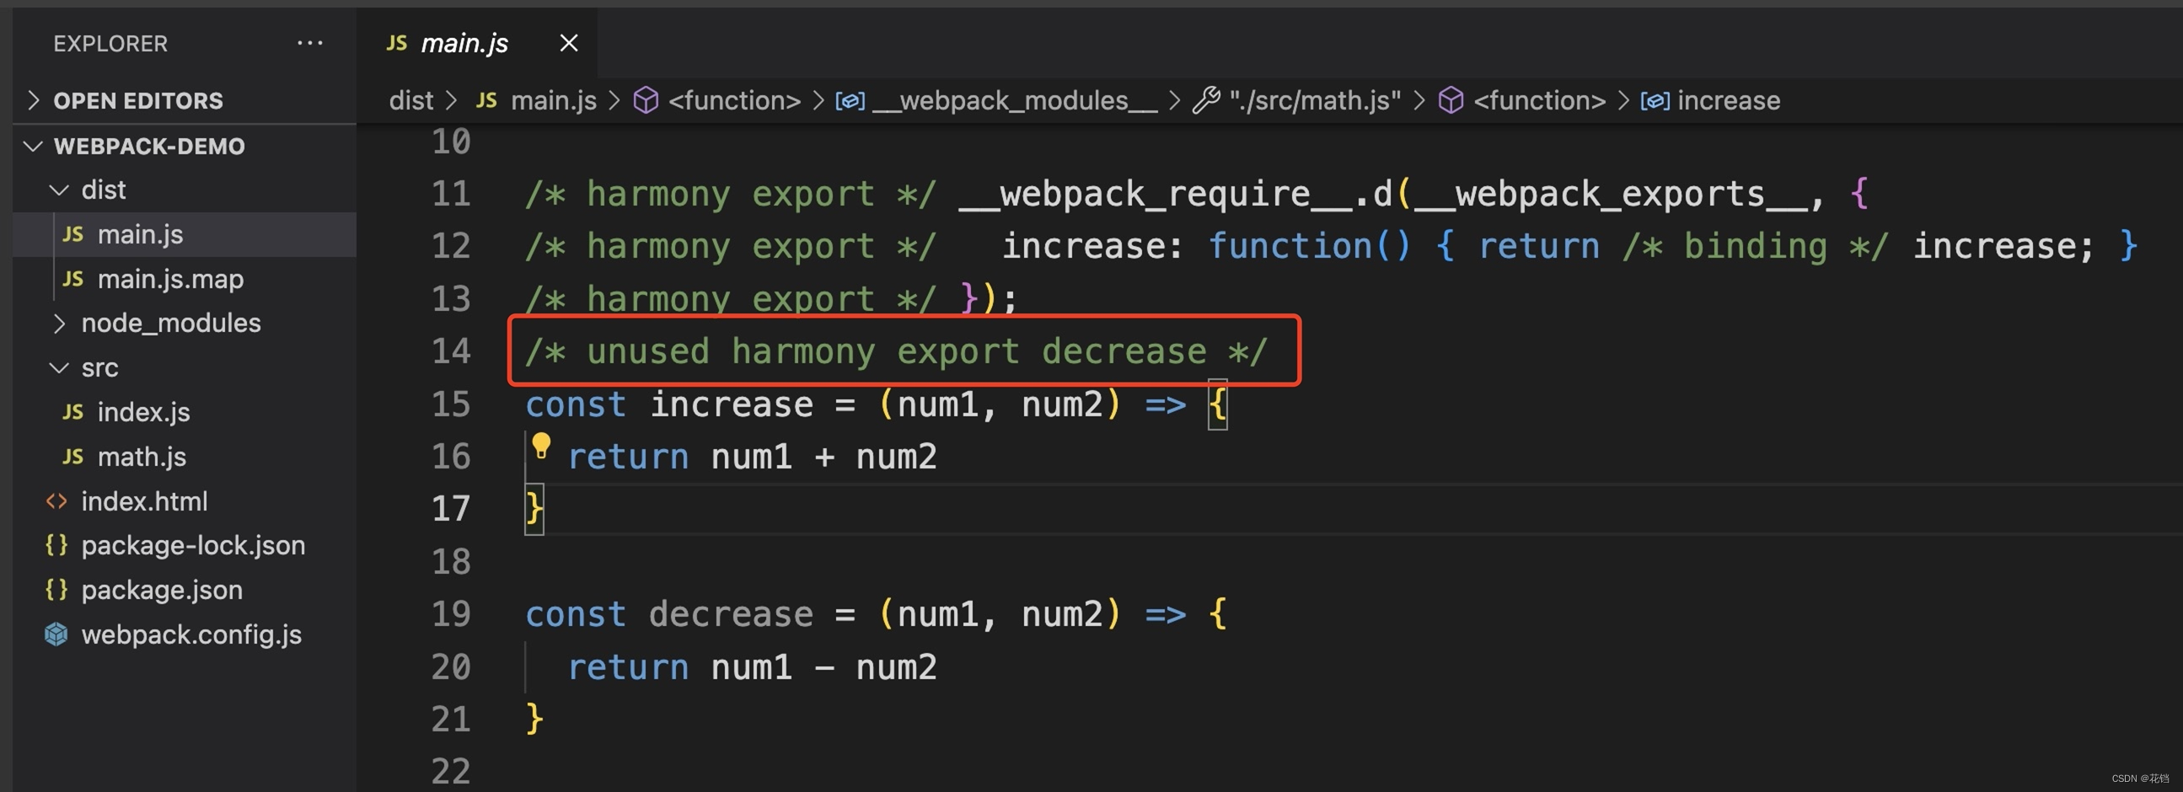Select the __webpack_modules__ breadcrumb
This screenshot has height=792, width=2183.
pyautogui.click(x=1016, y=101)
